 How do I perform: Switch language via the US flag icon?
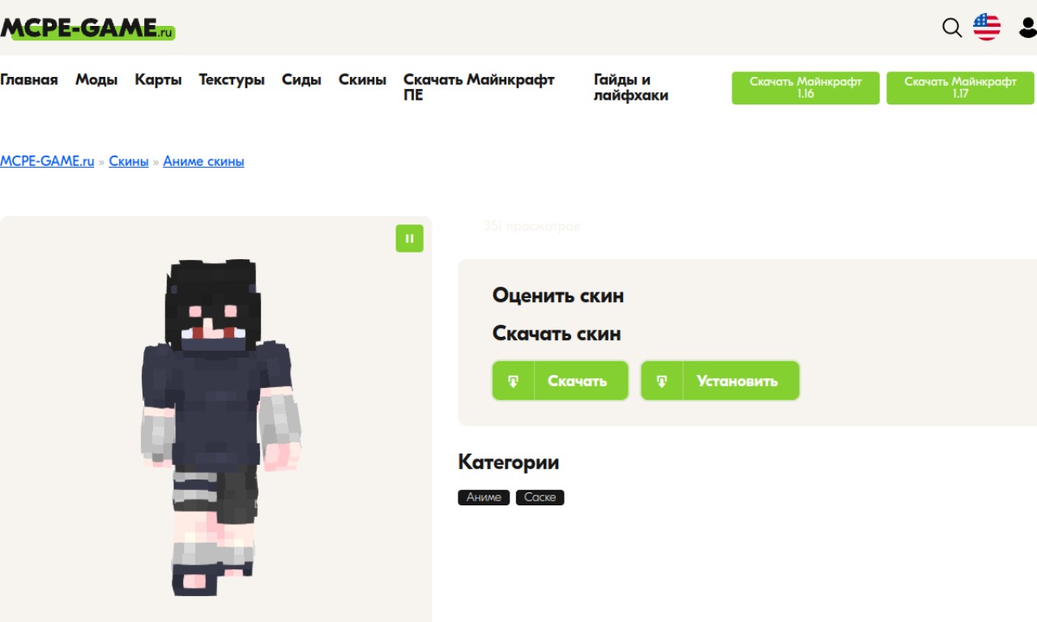[x=987, y=28]
